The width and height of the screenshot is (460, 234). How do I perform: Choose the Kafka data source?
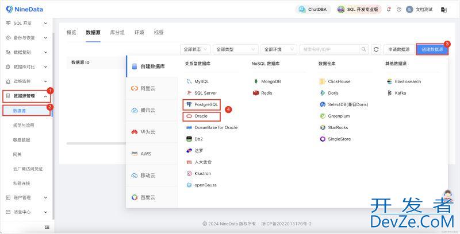396,93
